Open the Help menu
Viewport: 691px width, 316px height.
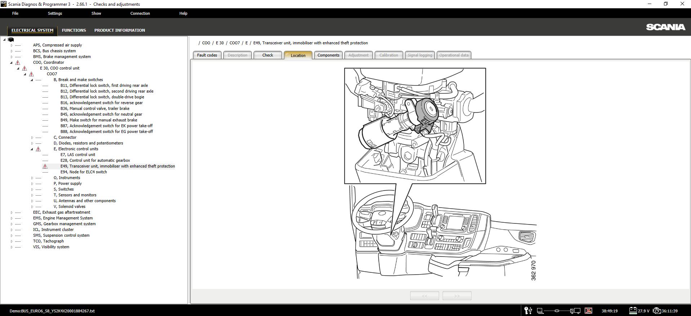coord(183,13)
